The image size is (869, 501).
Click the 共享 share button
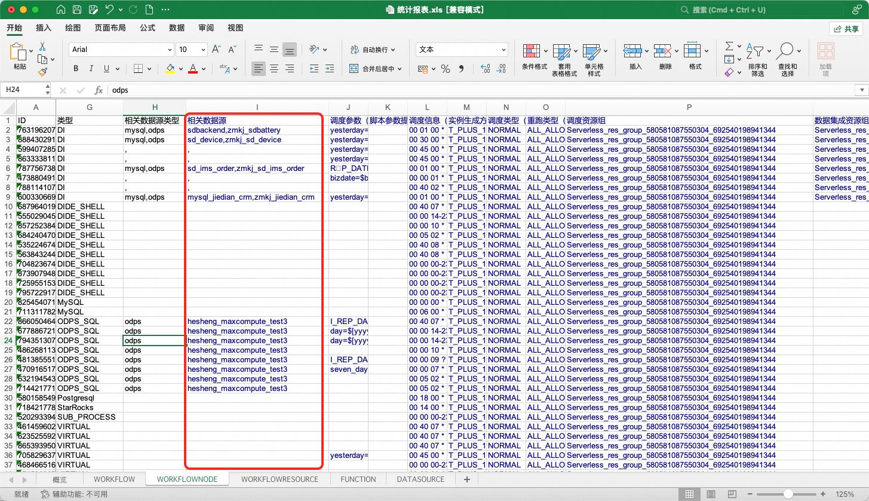coord(846,29)
